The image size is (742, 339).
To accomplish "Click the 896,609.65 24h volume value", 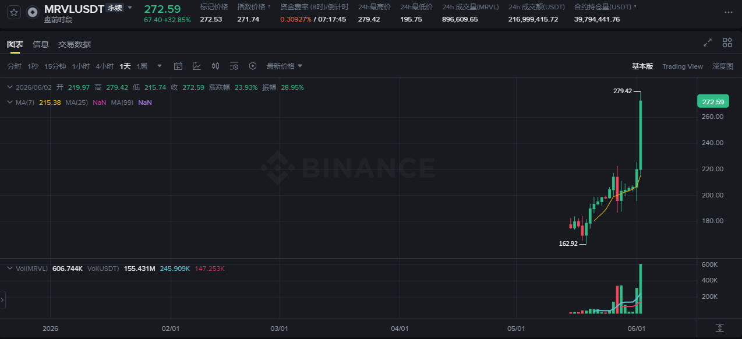I will pos(460,19).
